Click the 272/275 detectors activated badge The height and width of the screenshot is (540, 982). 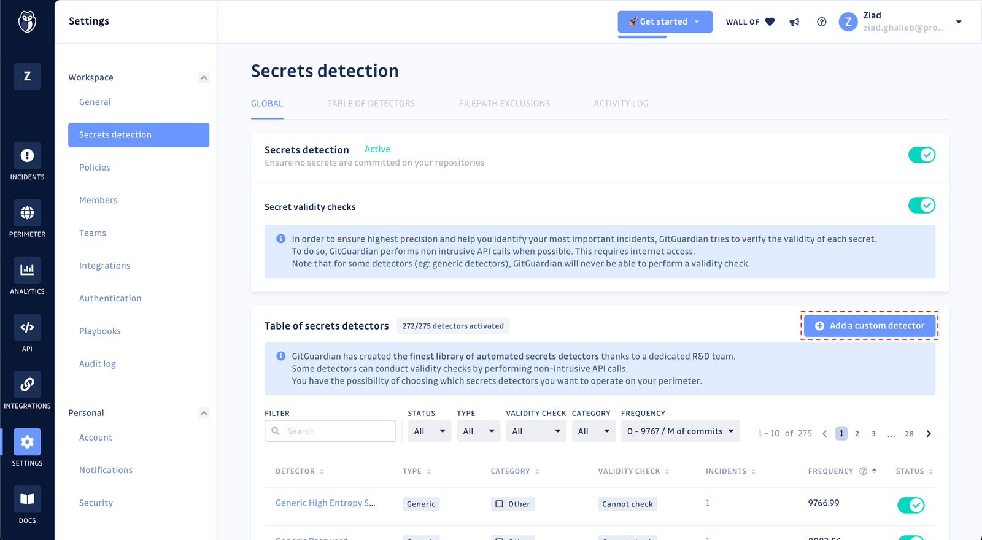coord(453,326)
